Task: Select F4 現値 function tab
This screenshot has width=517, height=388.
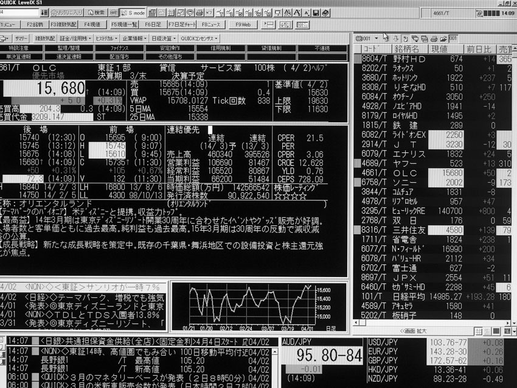Action: click(x=92, y=24)
